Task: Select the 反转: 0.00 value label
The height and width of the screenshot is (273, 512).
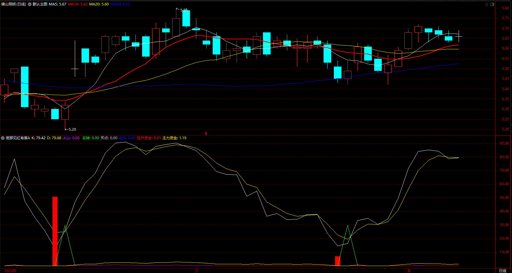Action: 91,138
